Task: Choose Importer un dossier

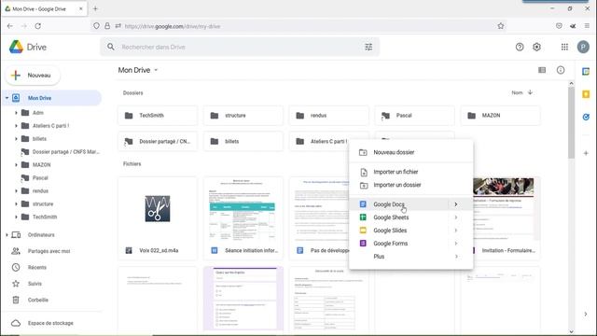Action: pos(410,185)
